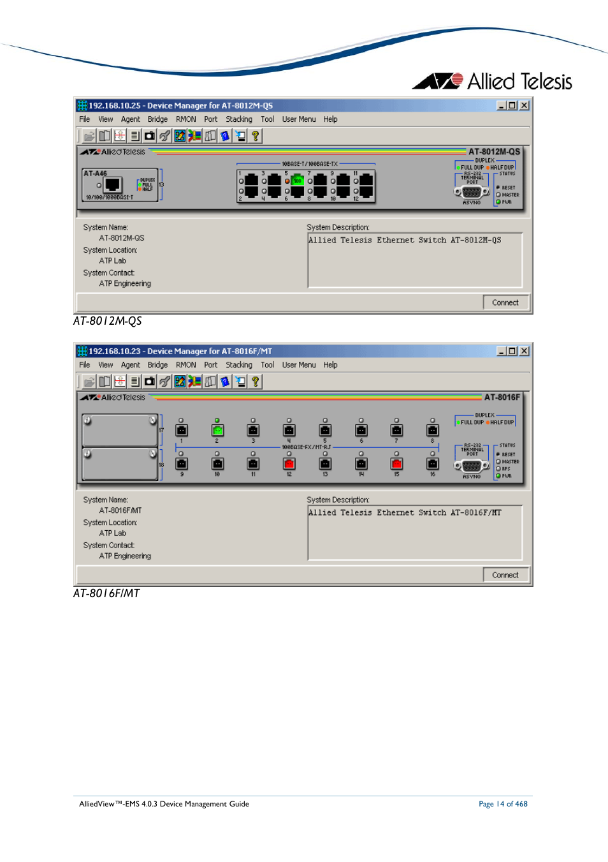
Task: Click the text-list icon in the AT-8016F/MT toolbar
Action: coord(134,382)
